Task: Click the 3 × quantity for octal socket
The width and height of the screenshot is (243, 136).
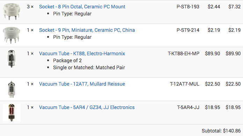Action: (x=30, y=7)
